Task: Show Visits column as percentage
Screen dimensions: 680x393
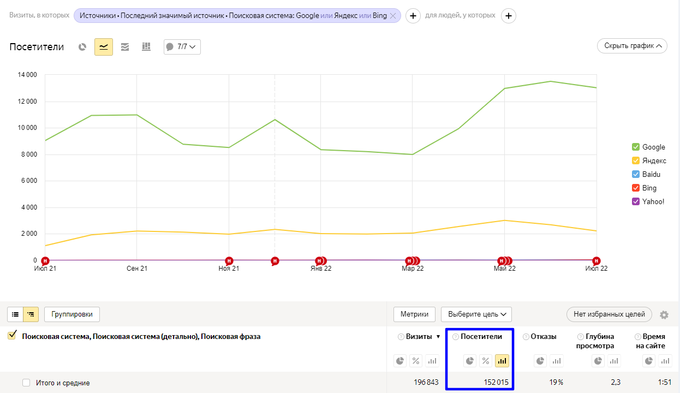Action: 416,361
